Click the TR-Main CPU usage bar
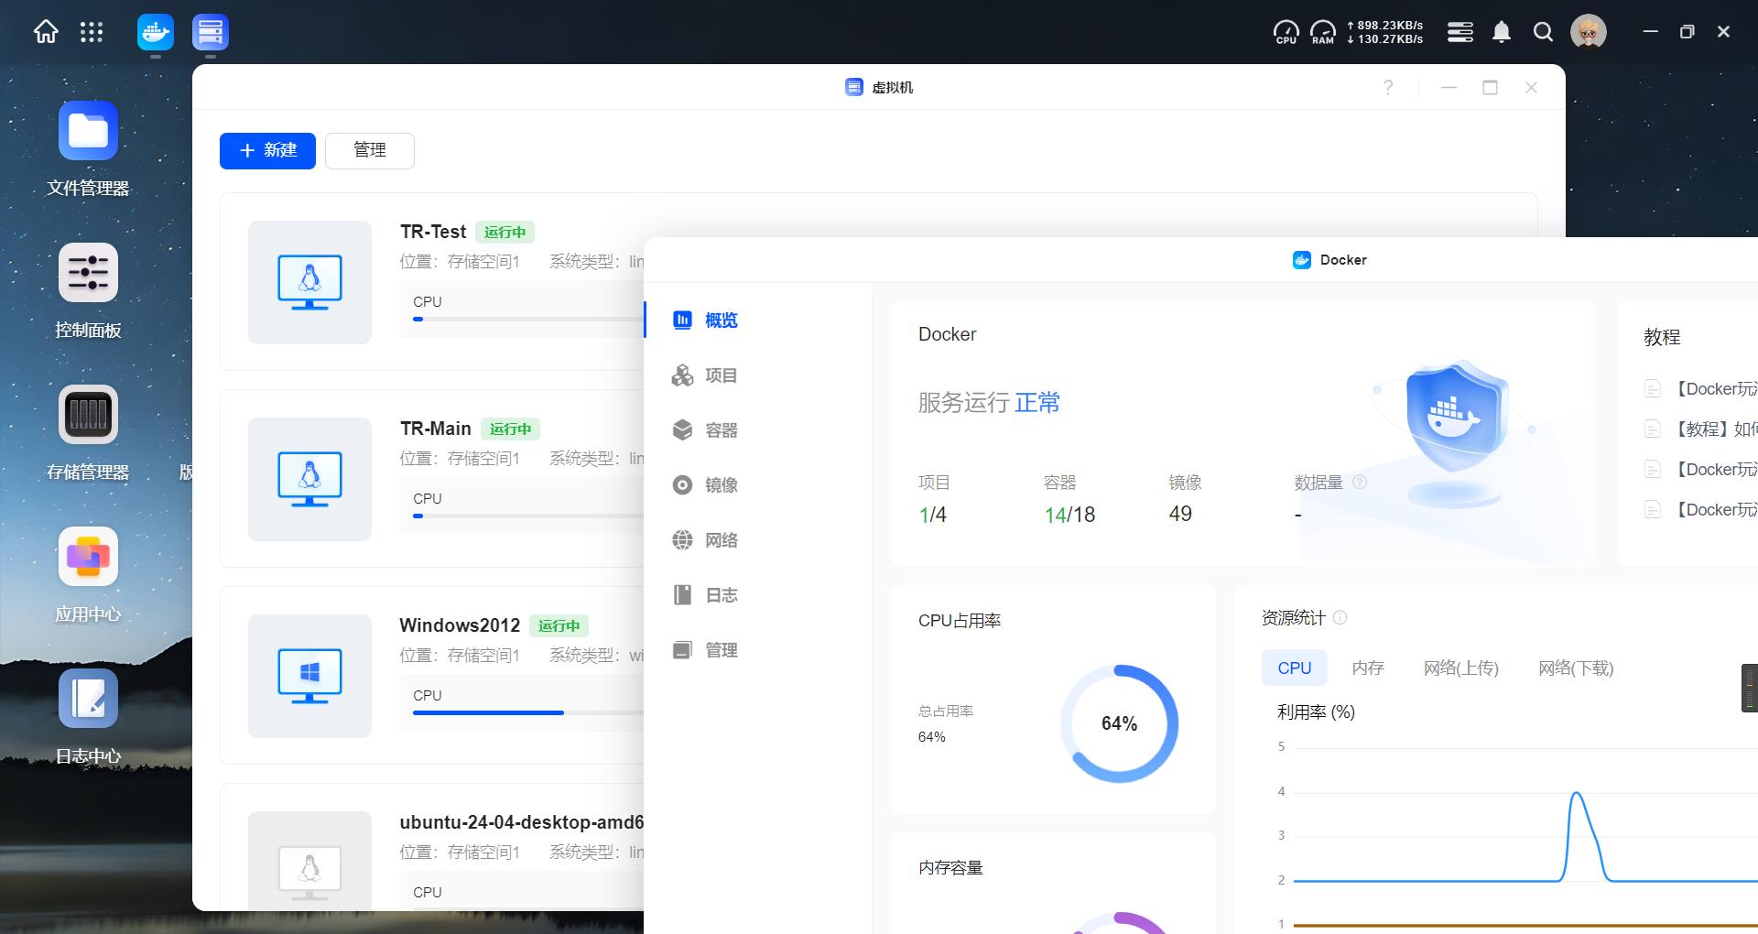This screenshot has width=1758, height=934. [x=528, y=516]
